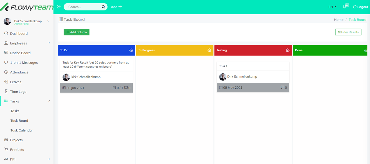This screenshot has width=370, height=164.
Task: Click subtask checklist icon on To Do card
Action: point(114,88)
